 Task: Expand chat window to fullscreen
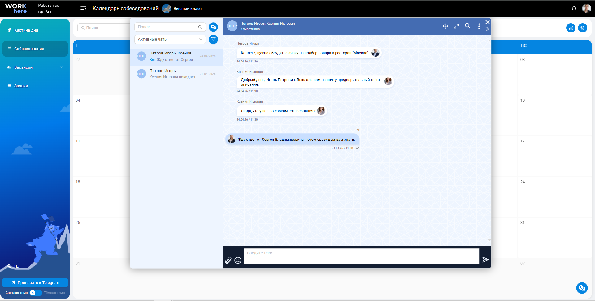tap(456, 26)
